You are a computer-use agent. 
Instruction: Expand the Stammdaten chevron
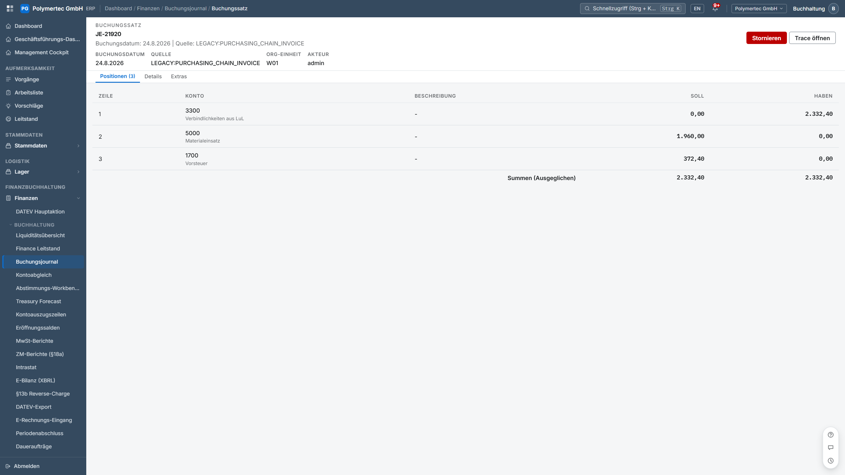click(x=78, y=145)
